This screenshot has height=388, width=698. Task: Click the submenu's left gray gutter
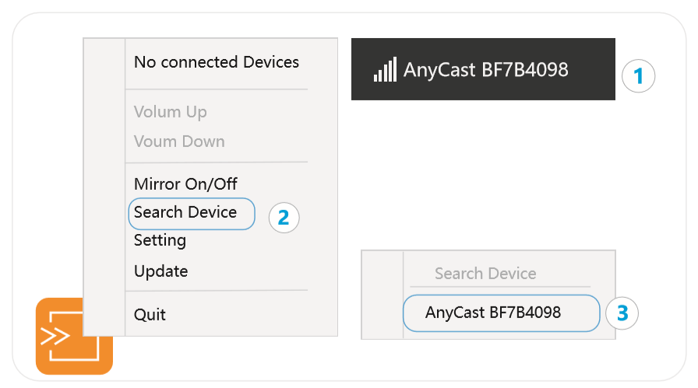pos(382,294)
